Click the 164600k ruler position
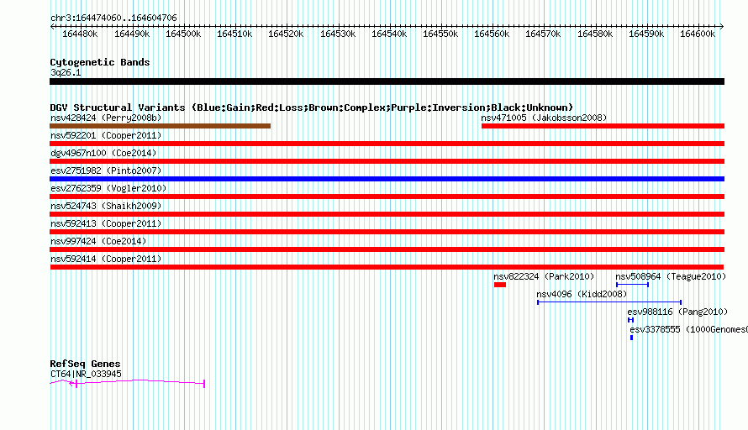 coord(698,34)
